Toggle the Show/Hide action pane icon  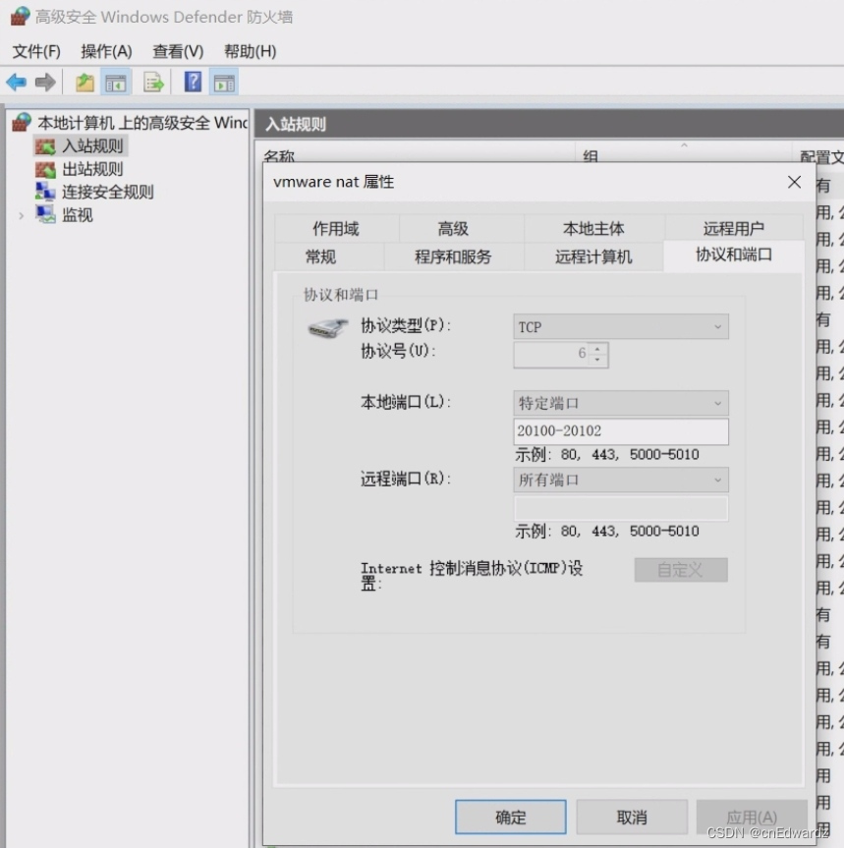click(x=224, y=83)
